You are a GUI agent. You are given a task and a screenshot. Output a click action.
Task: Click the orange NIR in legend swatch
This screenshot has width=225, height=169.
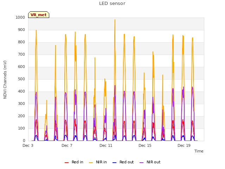point(91,162)
